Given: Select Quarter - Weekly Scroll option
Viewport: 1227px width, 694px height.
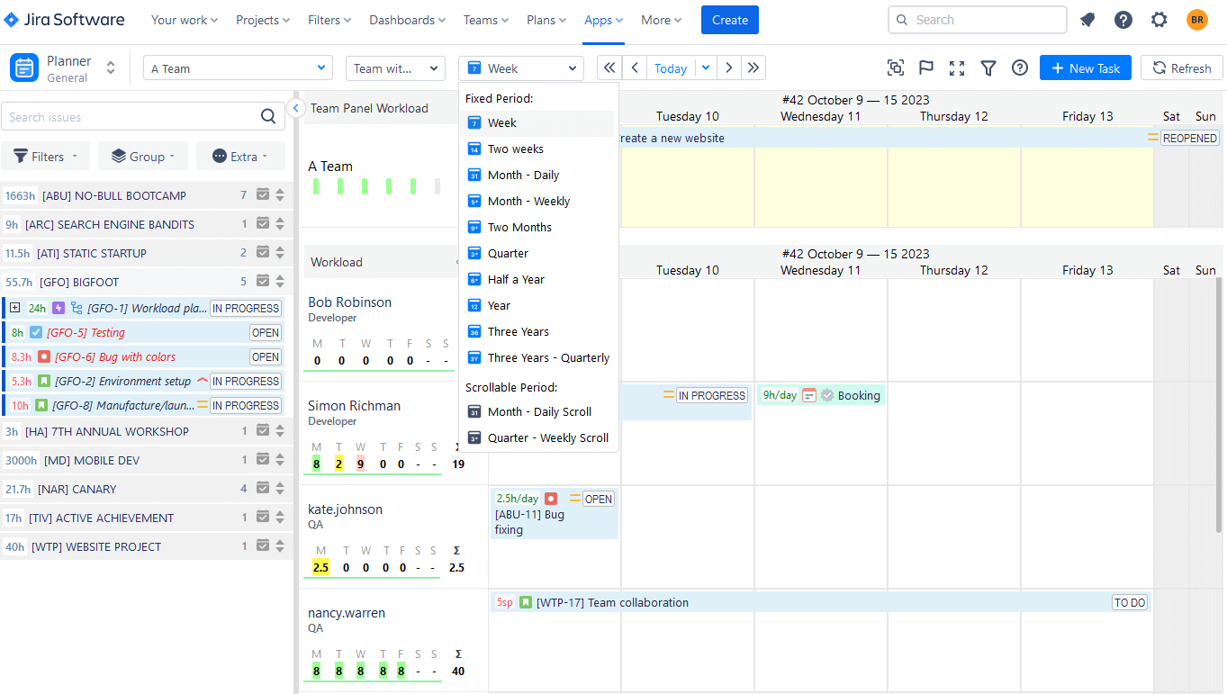Looking at the screenshot, I should [x=538, y=438].
